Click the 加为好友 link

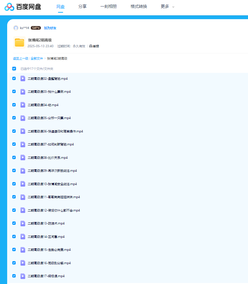50,28
